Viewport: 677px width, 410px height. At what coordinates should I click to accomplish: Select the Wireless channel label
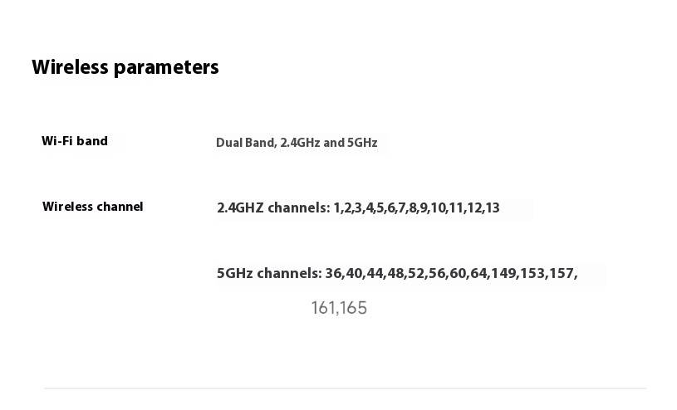(x=92, y=207)
